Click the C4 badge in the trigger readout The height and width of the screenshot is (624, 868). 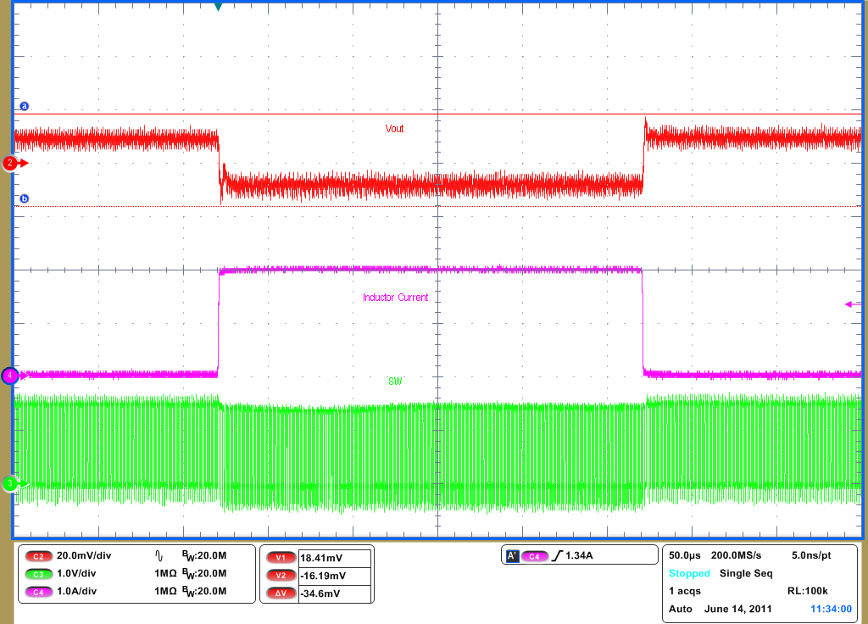[x=537, y=554]
